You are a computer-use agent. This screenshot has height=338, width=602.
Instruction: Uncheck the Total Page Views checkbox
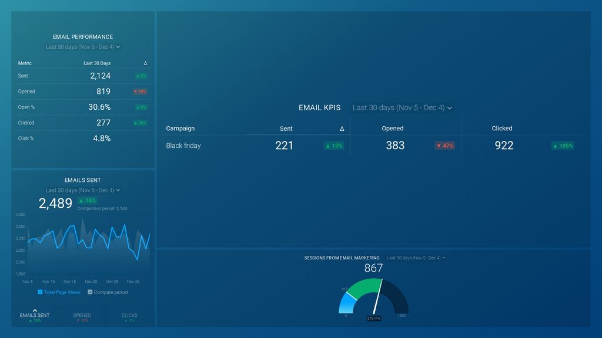[x=40, y=292]
